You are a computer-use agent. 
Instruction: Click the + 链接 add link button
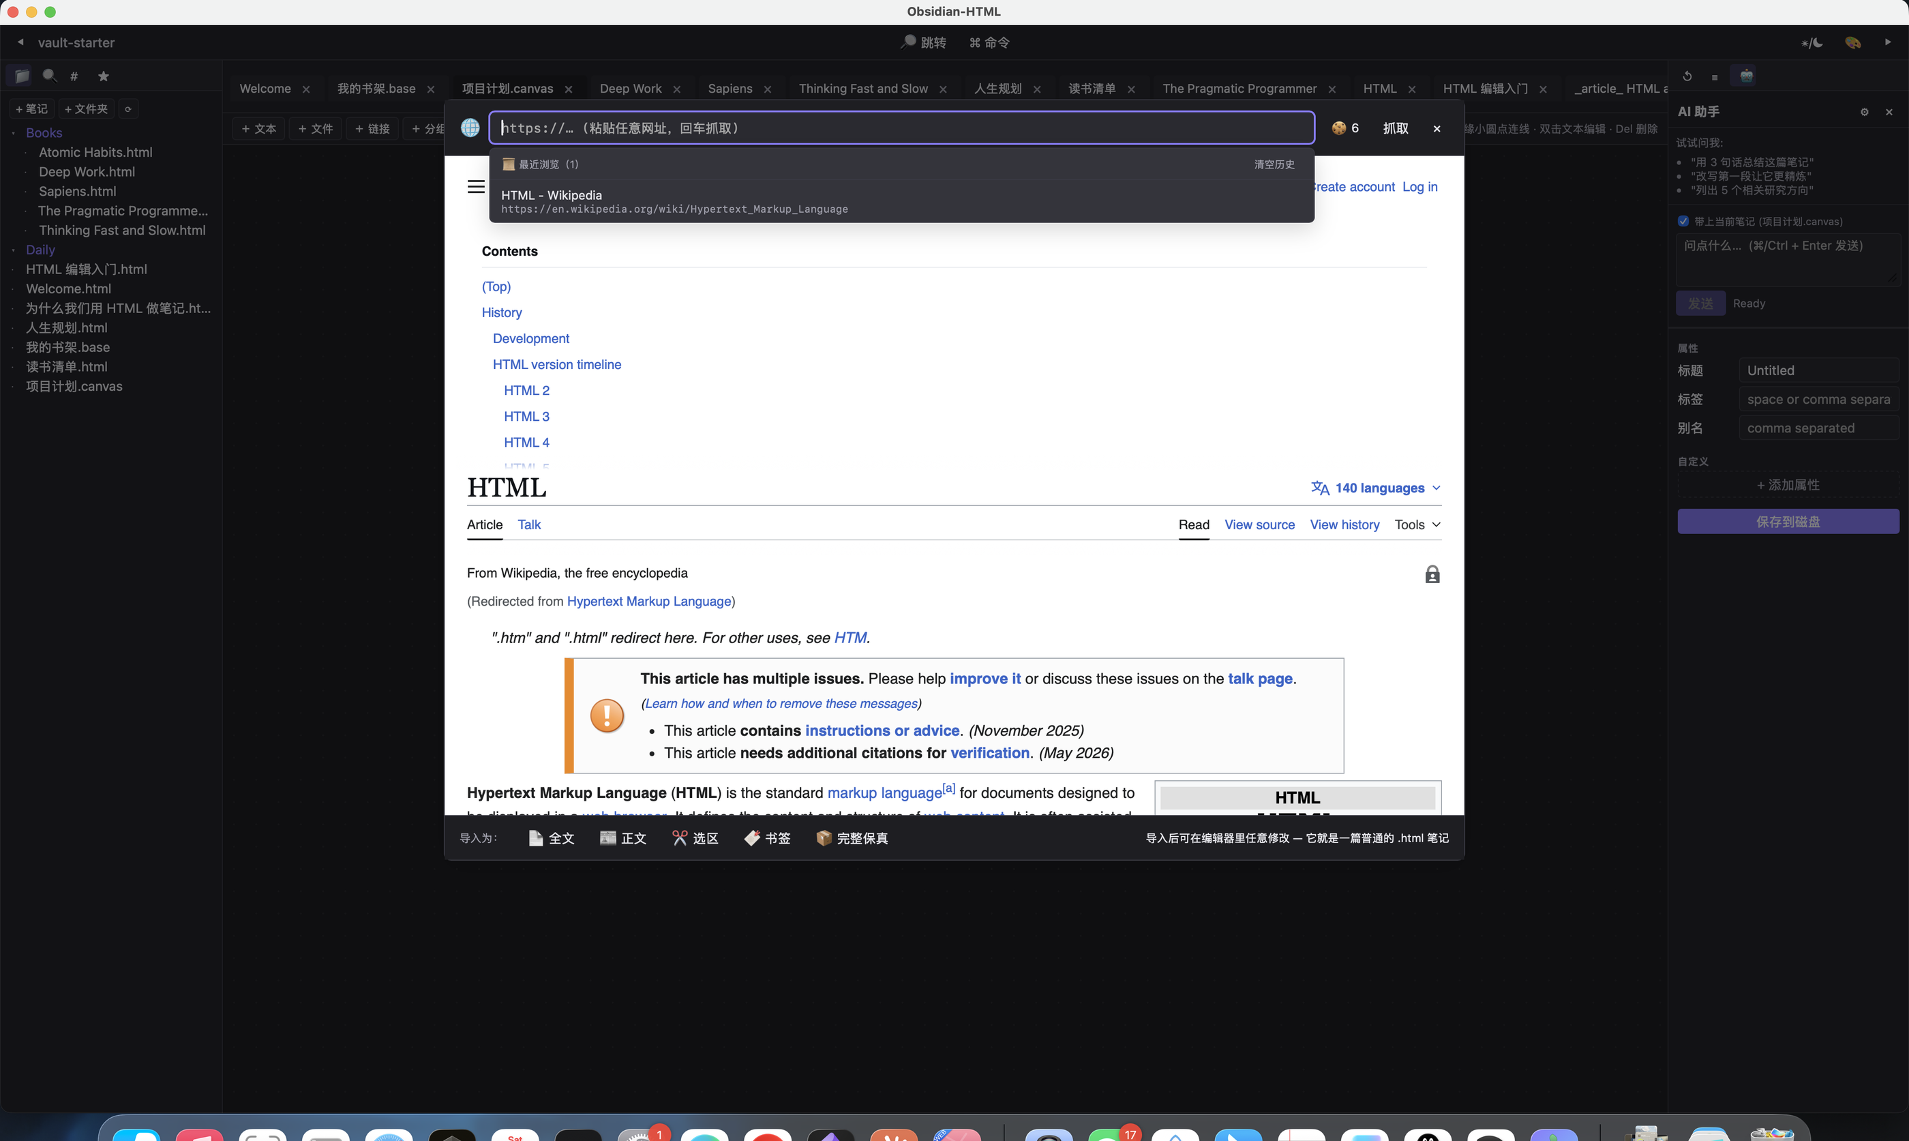[x=373, y=128]
